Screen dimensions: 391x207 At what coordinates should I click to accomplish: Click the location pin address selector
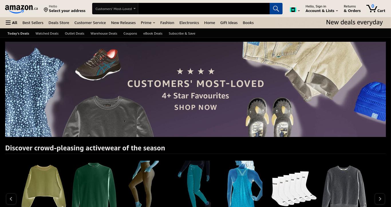pos(64,9)
